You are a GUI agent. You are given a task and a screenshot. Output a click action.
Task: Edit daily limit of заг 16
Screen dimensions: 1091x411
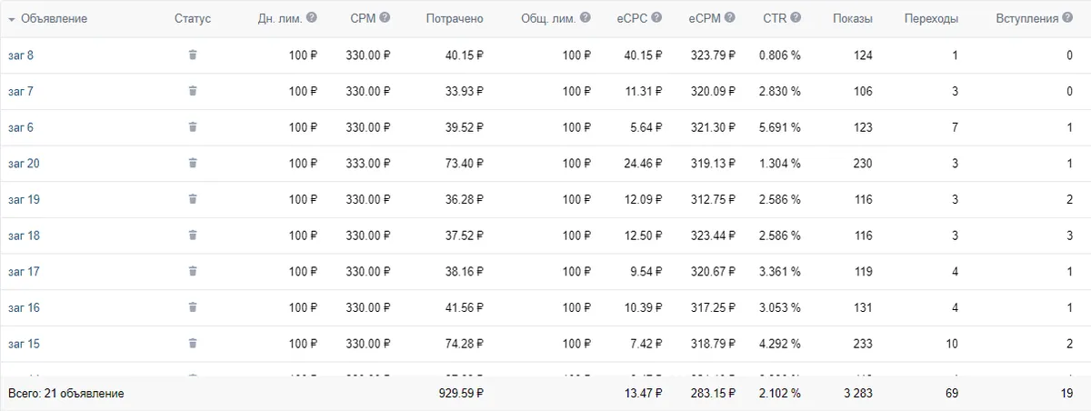click(x=303, y=307)
